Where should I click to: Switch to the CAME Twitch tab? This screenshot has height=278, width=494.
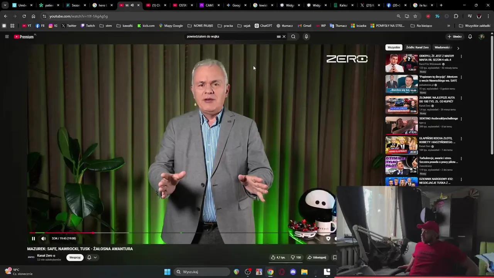pos(209,5)
